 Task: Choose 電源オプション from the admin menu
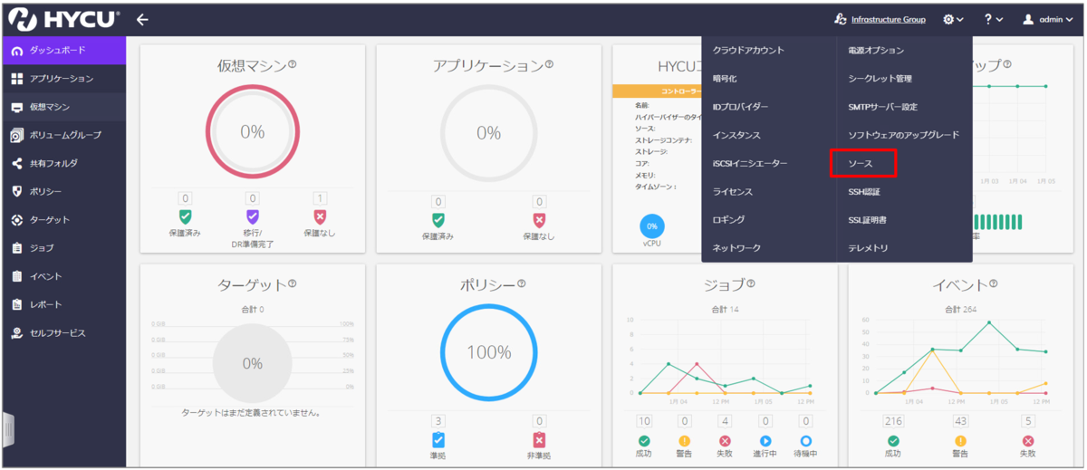point(876,51)
